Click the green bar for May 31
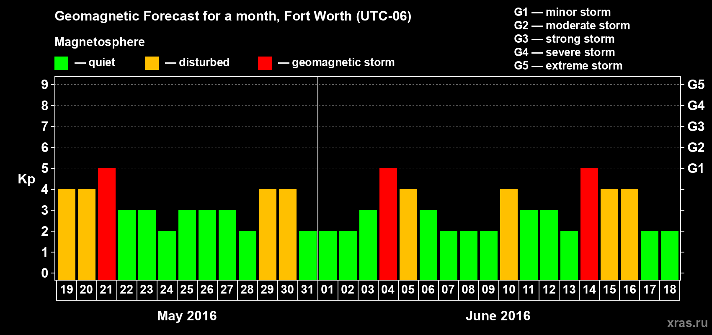This screenshot has height=335, width=712. click(308, 255)
